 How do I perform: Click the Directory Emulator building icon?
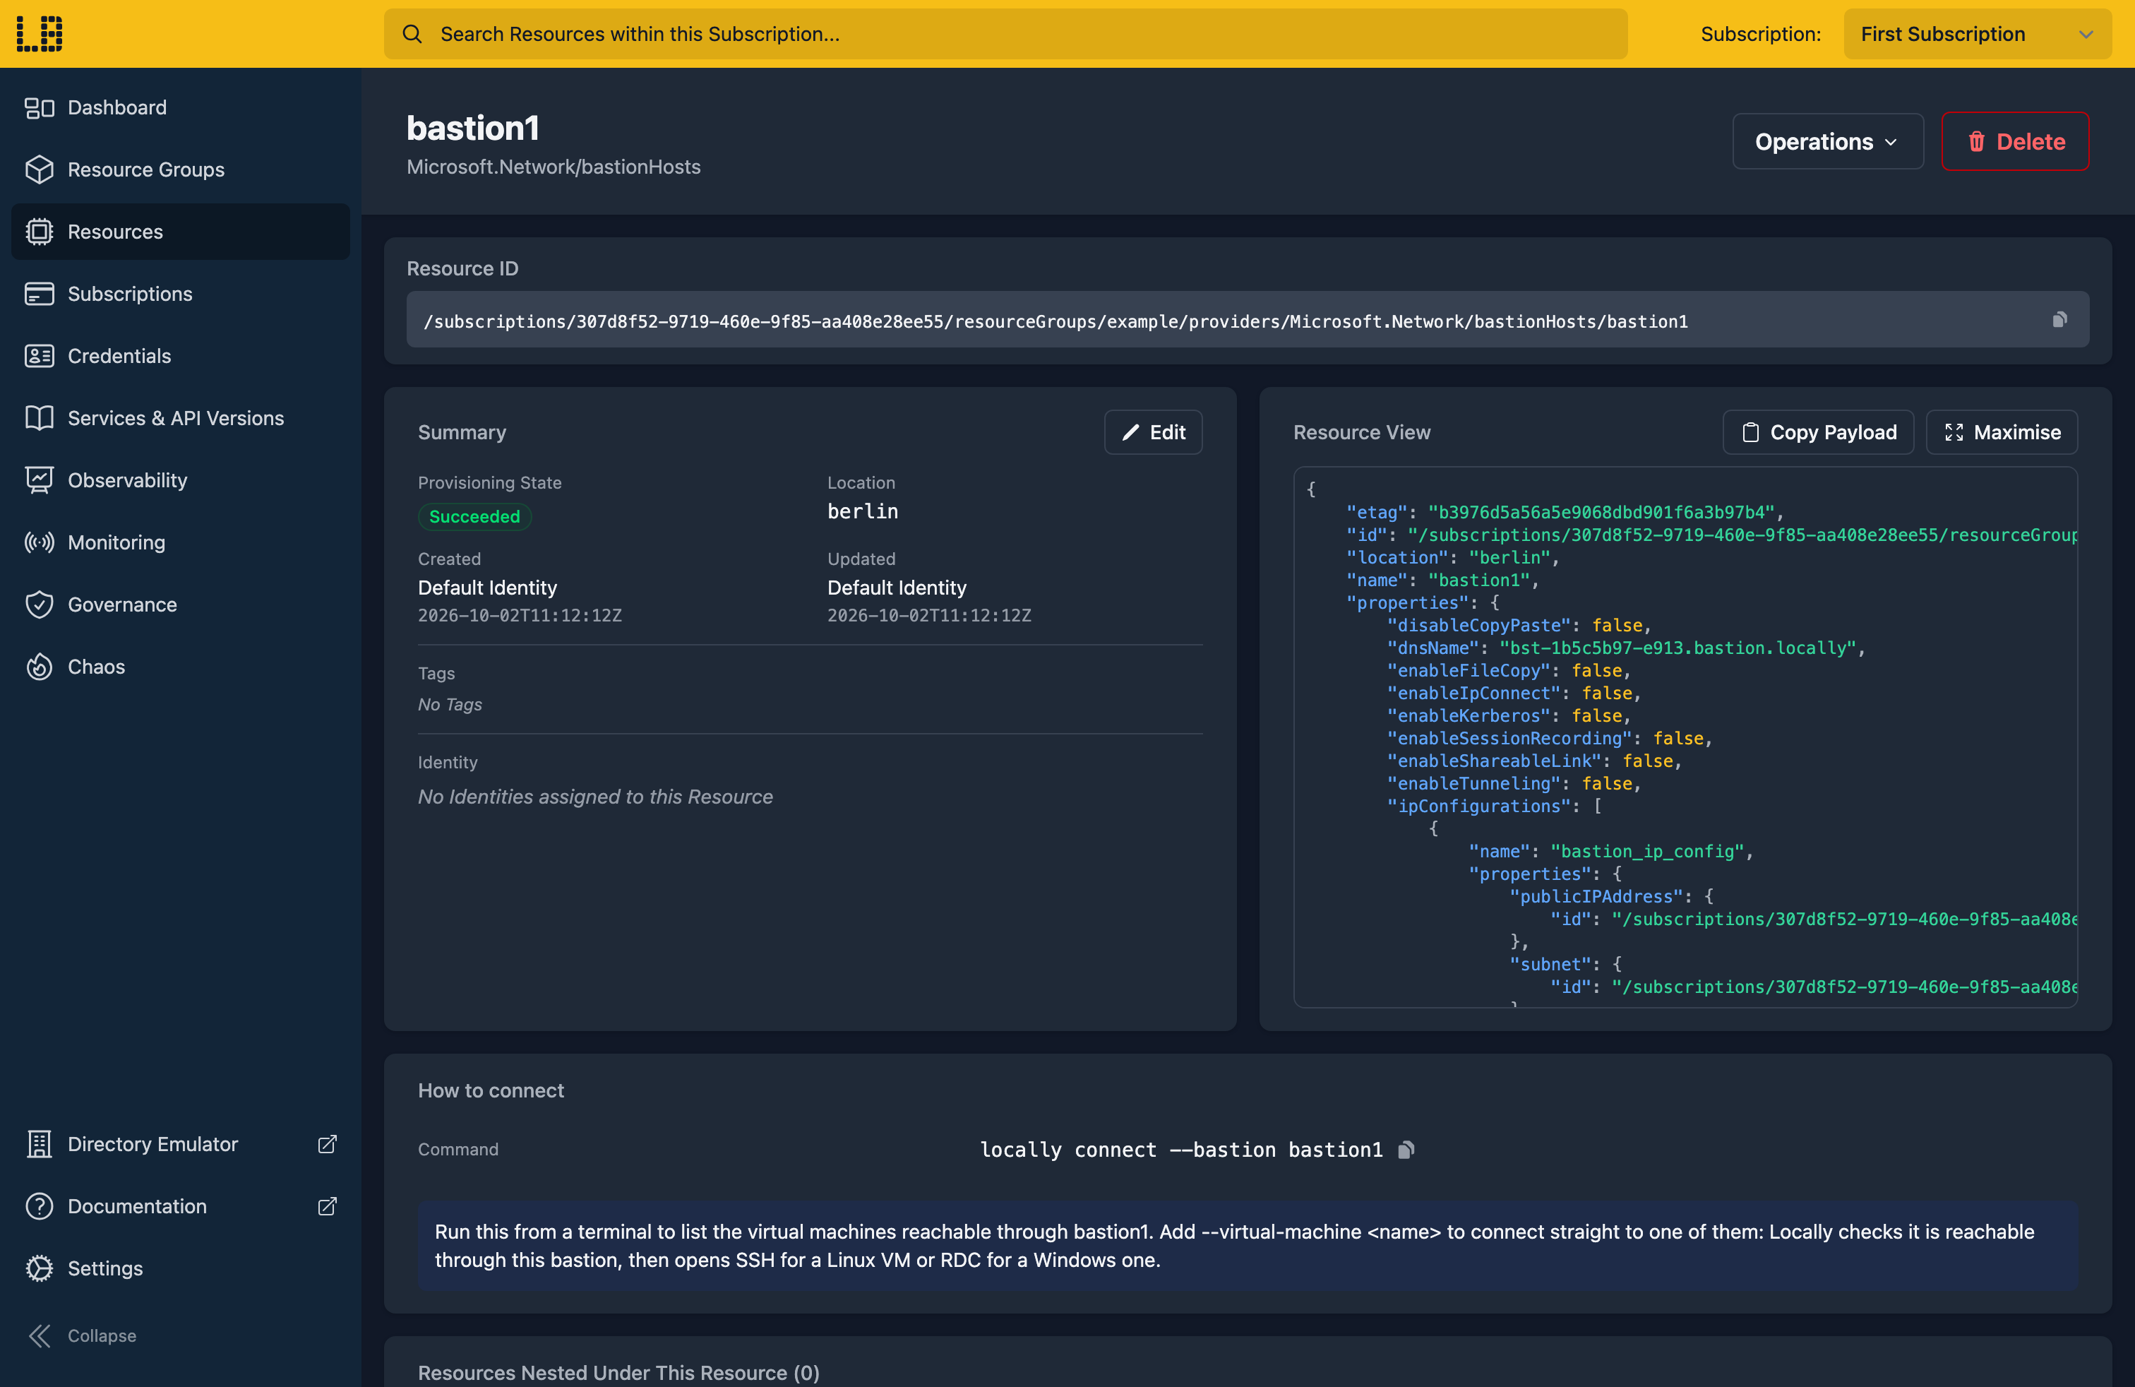[x=40, y=1144]
